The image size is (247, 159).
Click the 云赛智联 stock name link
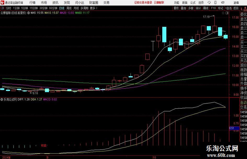[159, 3]
